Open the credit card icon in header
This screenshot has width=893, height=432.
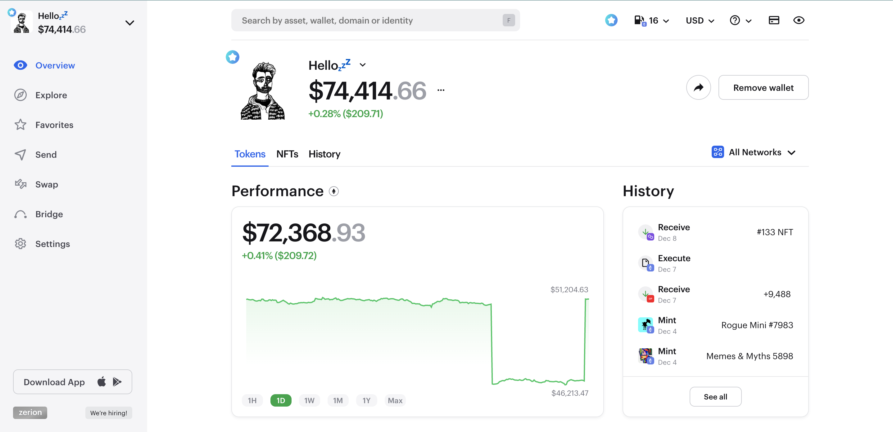click(774, 20)
